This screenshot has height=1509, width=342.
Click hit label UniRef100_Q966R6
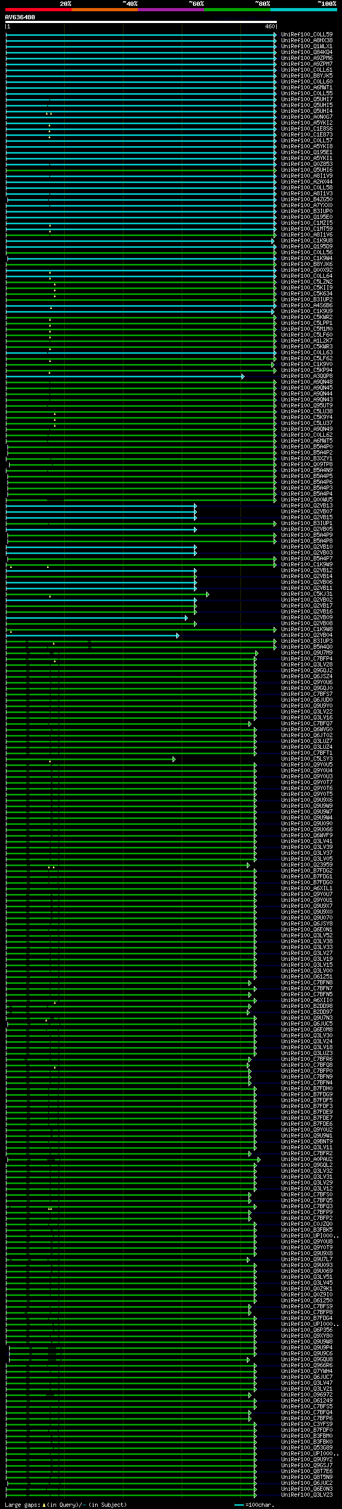click(x=307, y=1366)
